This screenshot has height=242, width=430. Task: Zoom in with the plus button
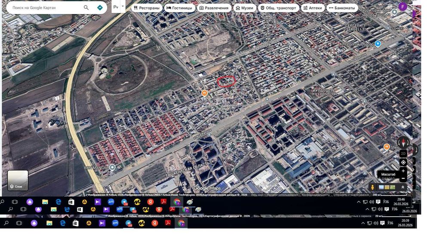(x=403, y=171)
